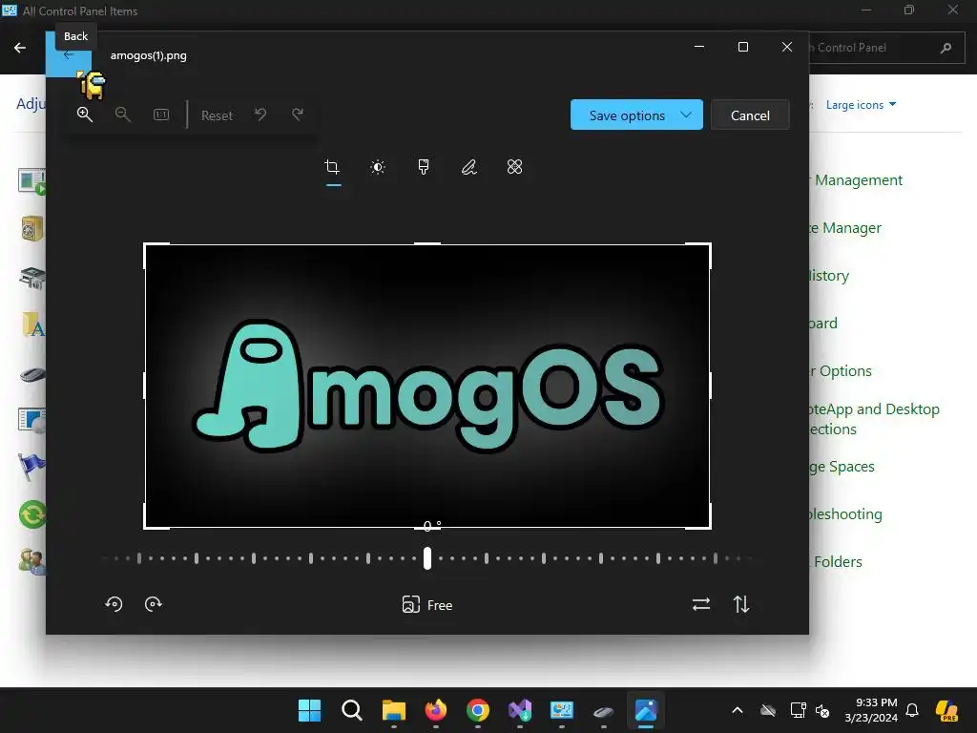The height and width of the screenshot is (733, 977).
Task: Open the Options link in Control Panel
Action: coord(845,371)
